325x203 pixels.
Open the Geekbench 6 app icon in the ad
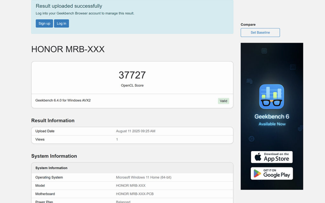(x=272, y=96)
